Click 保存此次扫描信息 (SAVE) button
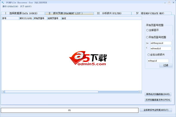The width and height of the screenshot is (176, 117). (158, 94)
